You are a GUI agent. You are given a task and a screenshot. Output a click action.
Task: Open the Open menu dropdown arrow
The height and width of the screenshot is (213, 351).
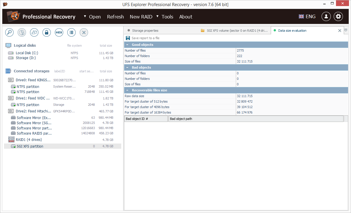(85, 16)
